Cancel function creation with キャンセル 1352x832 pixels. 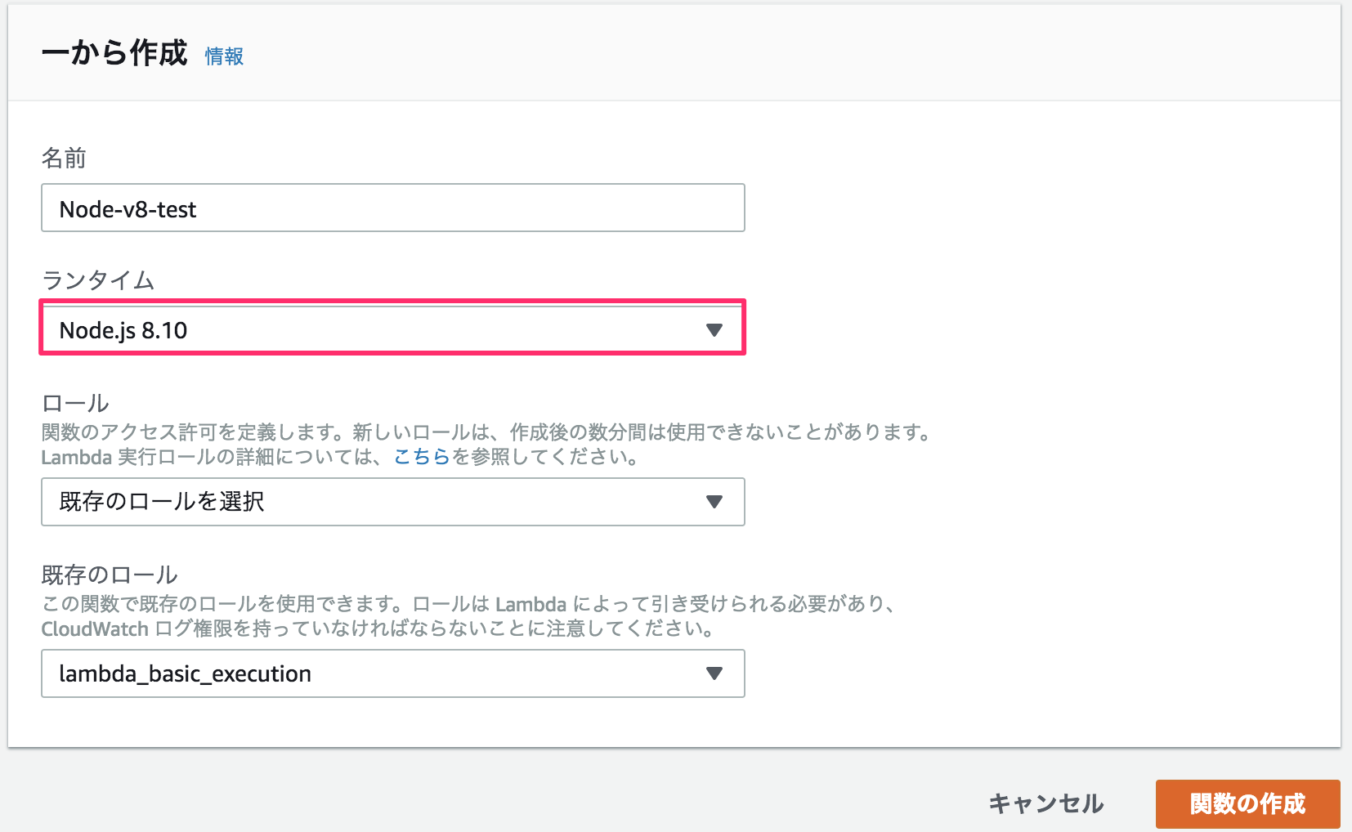pyautogui.click(x=1045, y=803)
